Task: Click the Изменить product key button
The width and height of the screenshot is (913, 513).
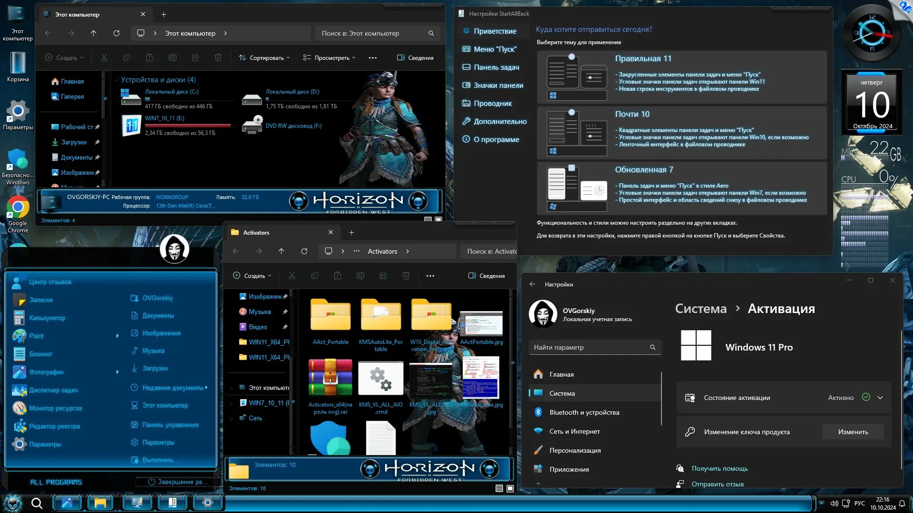Action: click(853, 432)
